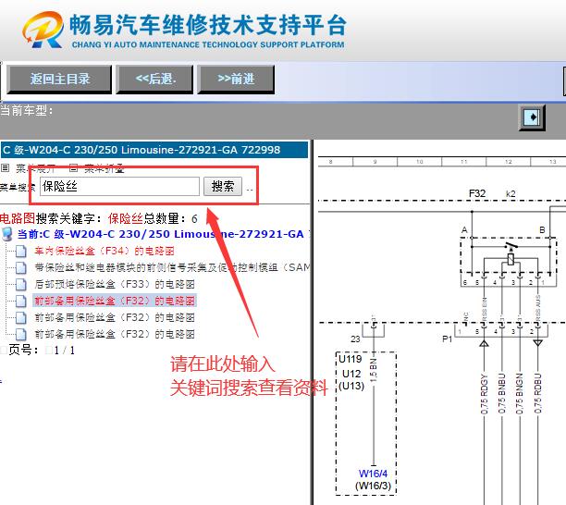Viewport: 566px width, 505px height.
Task: Click the 返回主目录 button
Action: tap(59, 79)
